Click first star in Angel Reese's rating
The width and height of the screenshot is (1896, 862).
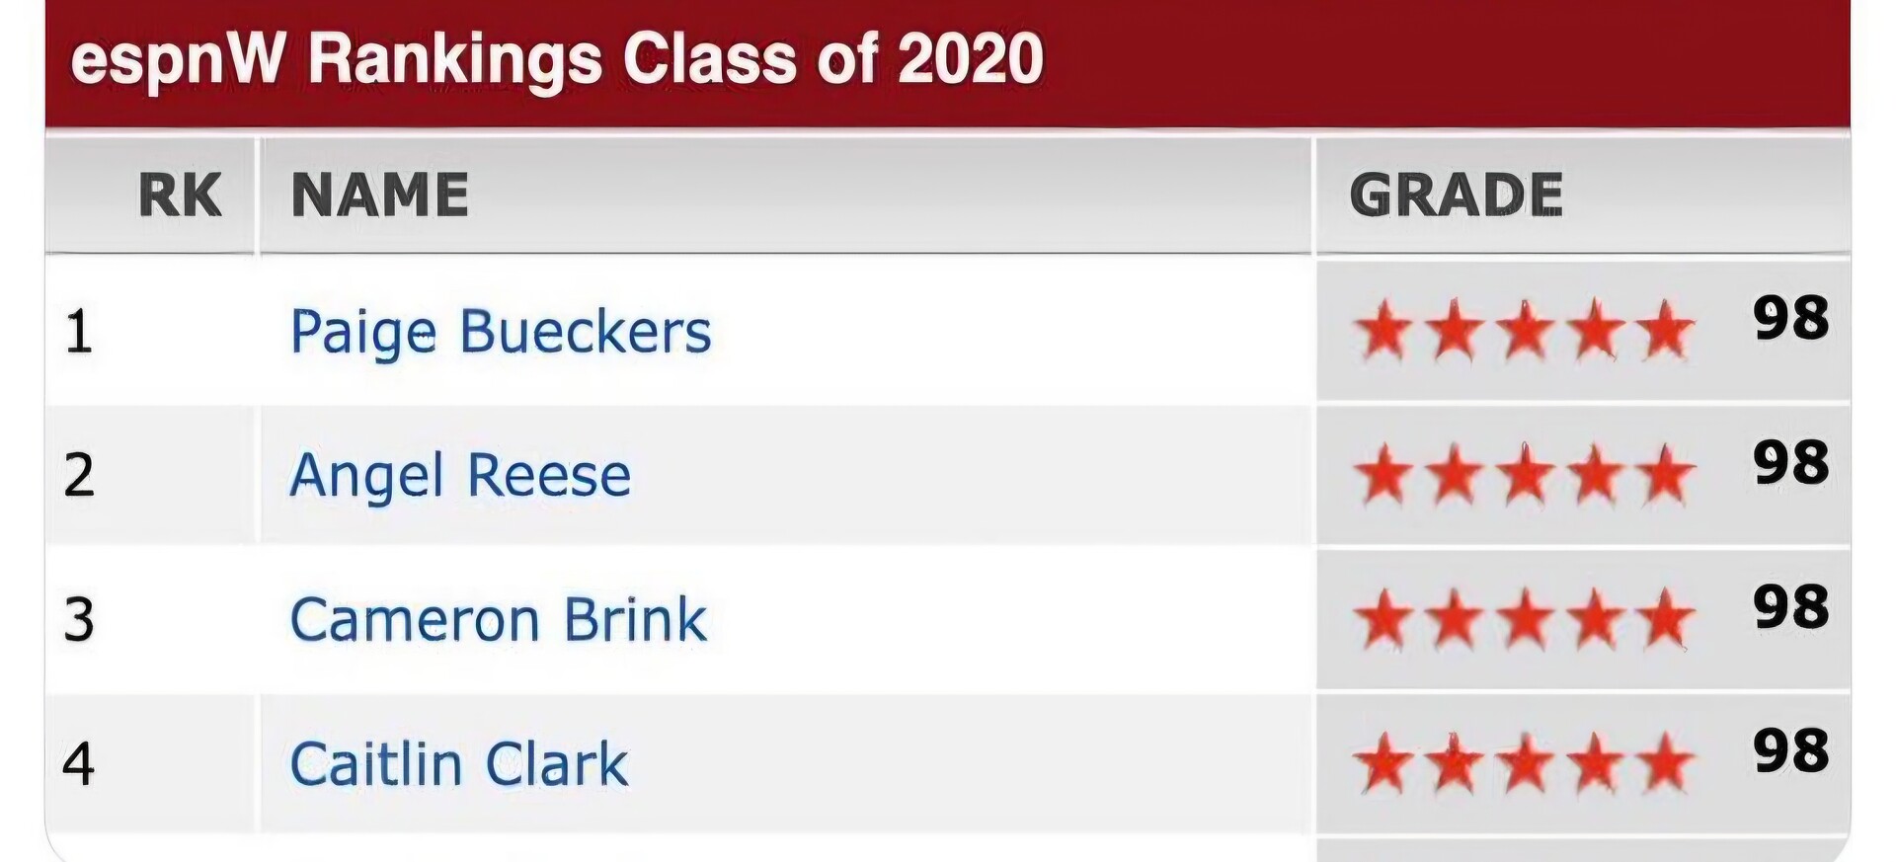click(1383, 475)
